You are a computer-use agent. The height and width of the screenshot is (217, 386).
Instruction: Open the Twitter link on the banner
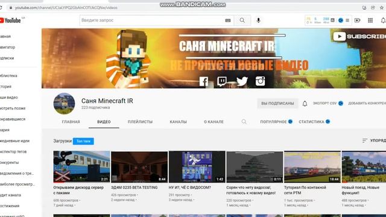coord(242,81)
